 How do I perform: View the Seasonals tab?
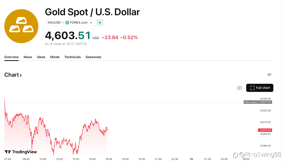[x=93, y=57]
